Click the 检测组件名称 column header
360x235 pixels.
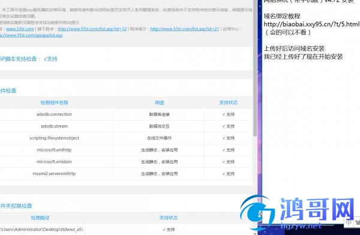click(x=55, y=103)
